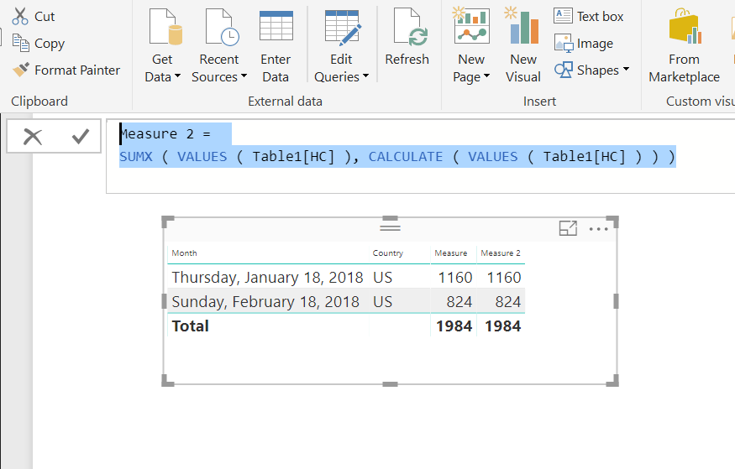Commit the formula with the checkmark
The image size is (735, 469).
80,136
